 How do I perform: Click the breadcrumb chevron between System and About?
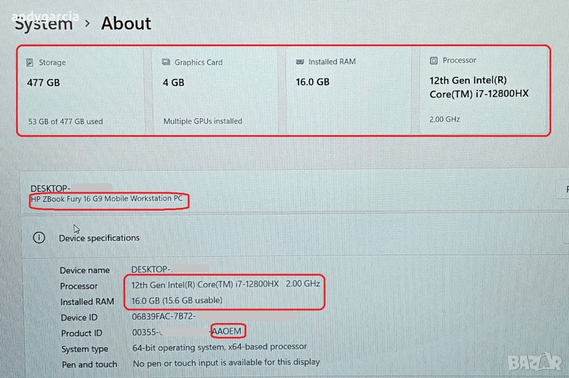point(87,23)
